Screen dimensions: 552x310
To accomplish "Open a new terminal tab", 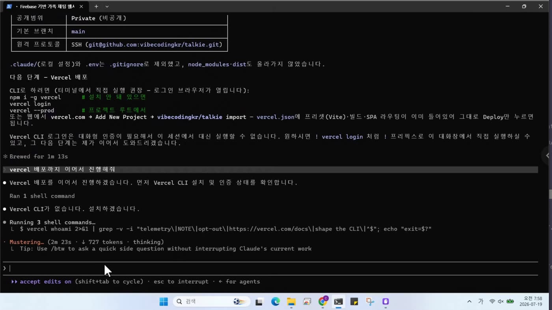I will (96, 7).
